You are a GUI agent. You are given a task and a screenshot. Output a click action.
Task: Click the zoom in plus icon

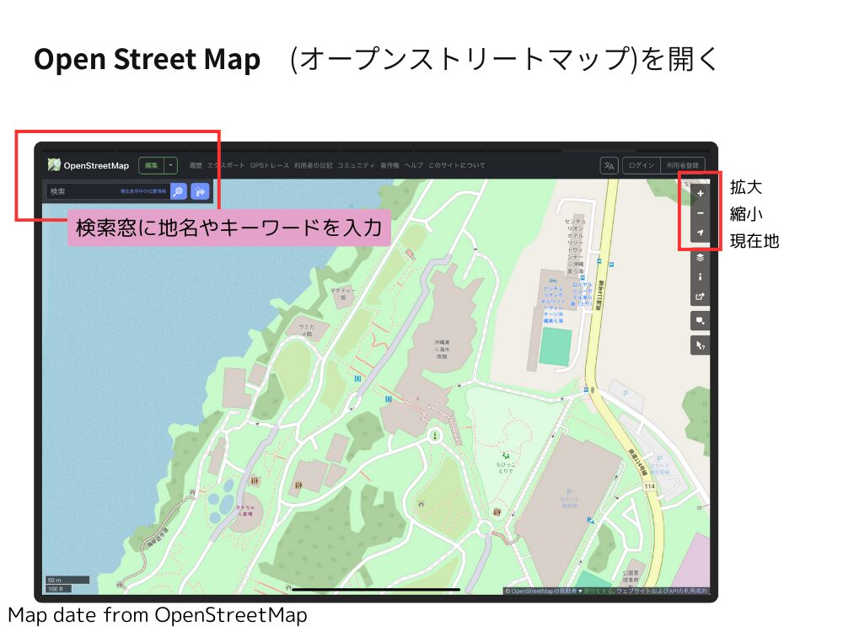tap(700, 194)
